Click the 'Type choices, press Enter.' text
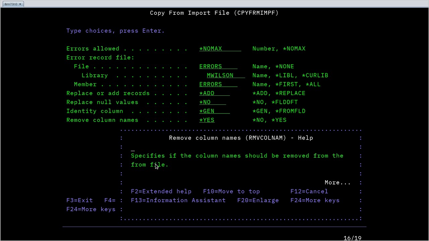This screenshot has width=429, height=241. (116, 31)
